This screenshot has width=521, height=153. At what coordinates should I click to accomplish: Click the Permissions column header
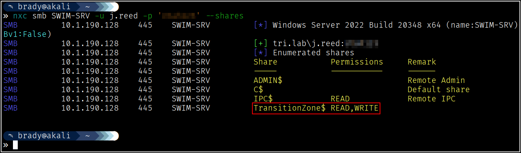357,62
